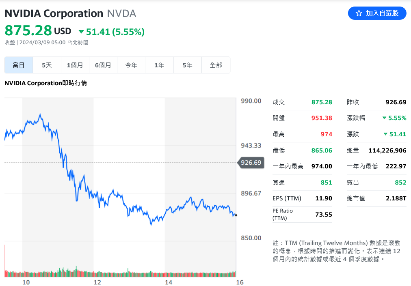Select the 6個月 tab
Viewport: 411px width, 286px height.
(x=103, y=65)
